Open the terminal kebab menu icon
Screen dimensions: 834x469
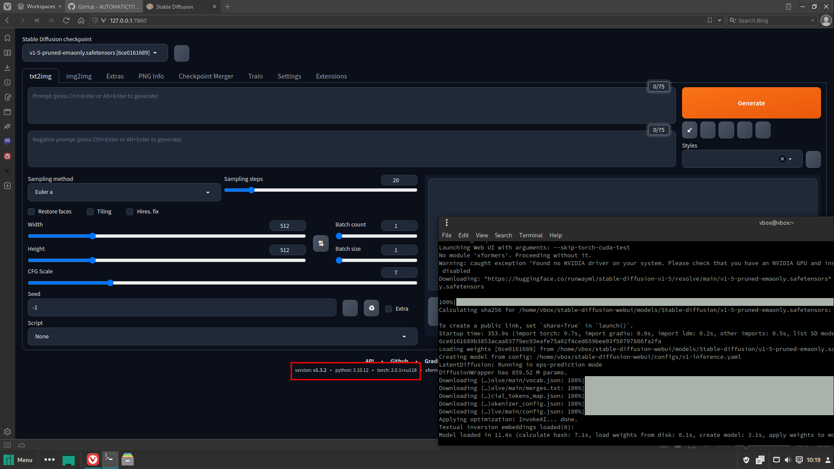coord(446,223)
